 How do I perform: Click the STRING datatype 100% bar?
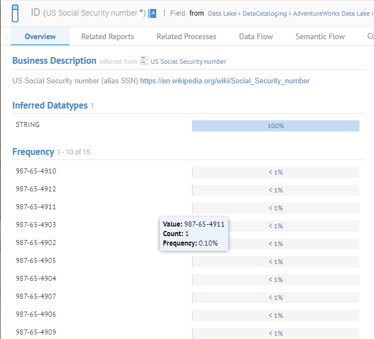[275, 126]
